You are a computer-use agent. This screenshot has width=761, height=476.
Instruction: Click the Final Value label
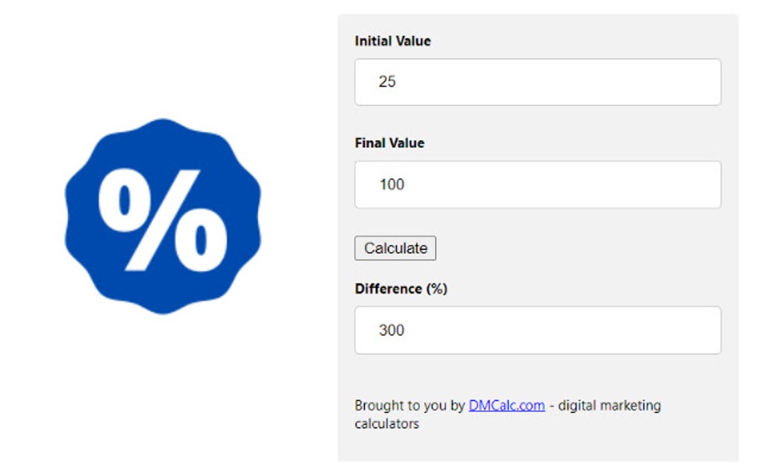389,143
